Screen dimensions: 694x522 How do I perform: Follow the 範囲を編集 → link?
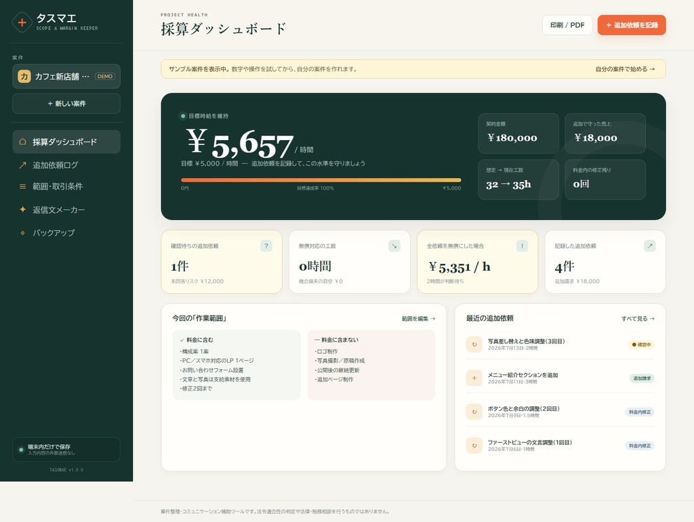[418, 319]
